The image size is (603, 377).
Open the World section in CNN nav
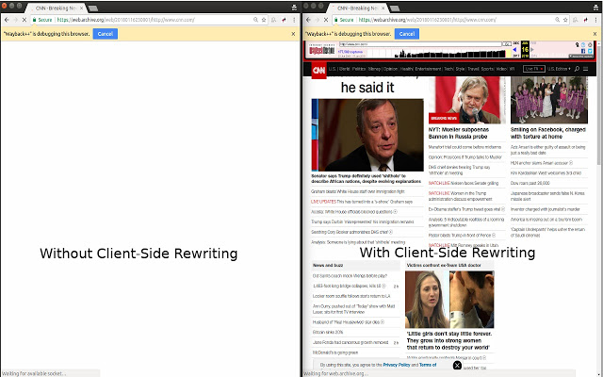(344, 69)
